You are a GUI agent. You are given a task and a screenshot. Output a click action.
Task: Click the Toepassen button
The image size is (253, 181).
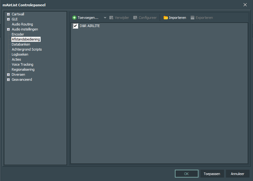(x=212, y=174)
